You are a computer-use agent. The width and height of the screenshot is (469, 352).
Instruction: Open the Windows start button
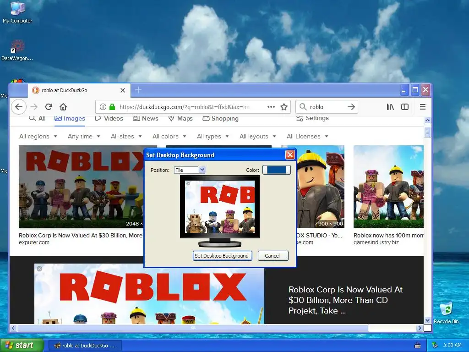[22, 346]
